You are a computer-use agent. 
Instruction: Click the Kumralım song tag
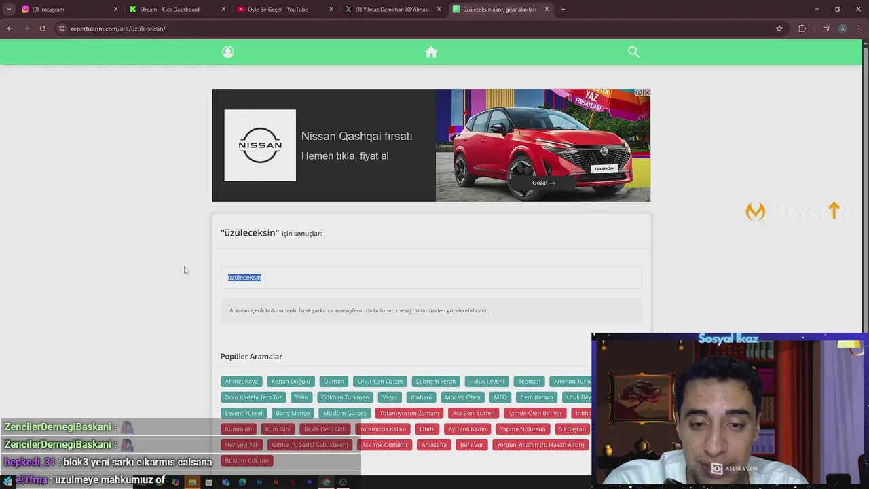point(238,429)
